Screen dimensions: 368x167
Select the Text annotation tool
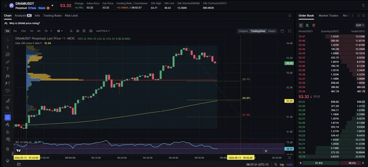click(7, 69)
